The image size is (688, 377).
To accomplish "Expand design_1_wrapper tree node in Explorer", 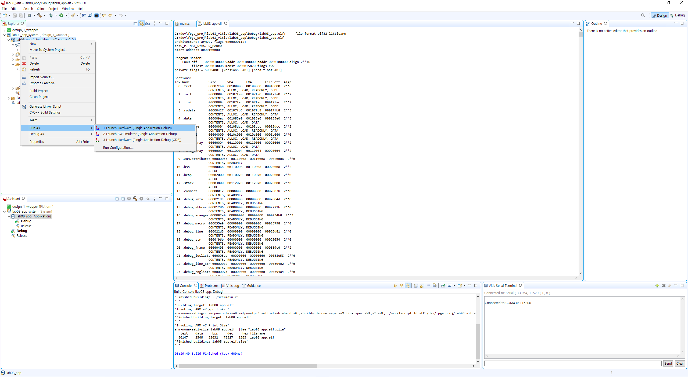I will (4, 30).
